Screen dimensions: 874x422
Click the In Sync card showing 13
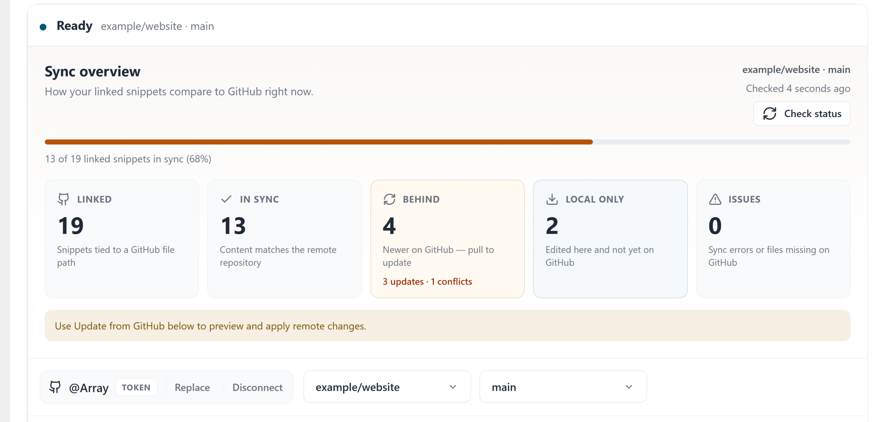tap(284, 239)
